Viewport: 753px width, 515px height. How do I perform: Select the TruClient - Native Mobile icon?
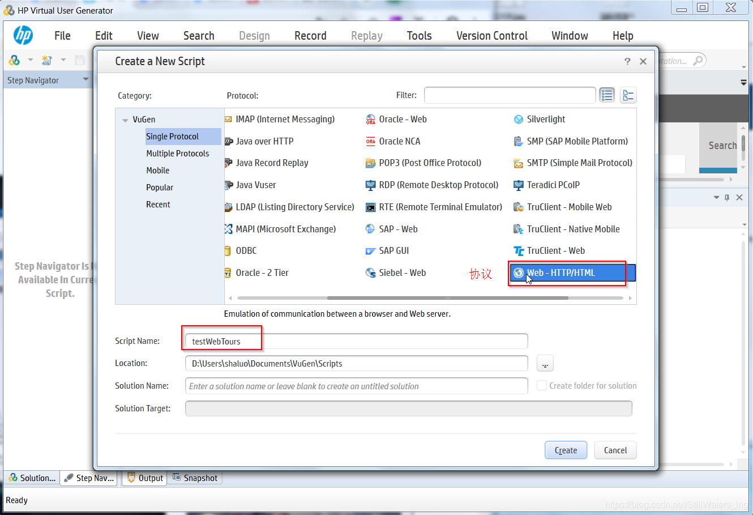pyautogui.click(x=519, y=229)
